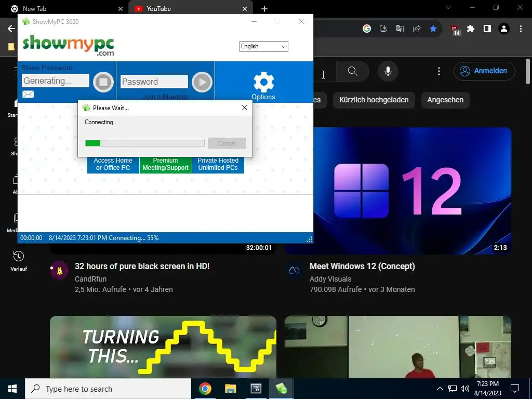Click the network tray icon
532x399 pixels.
453,389
